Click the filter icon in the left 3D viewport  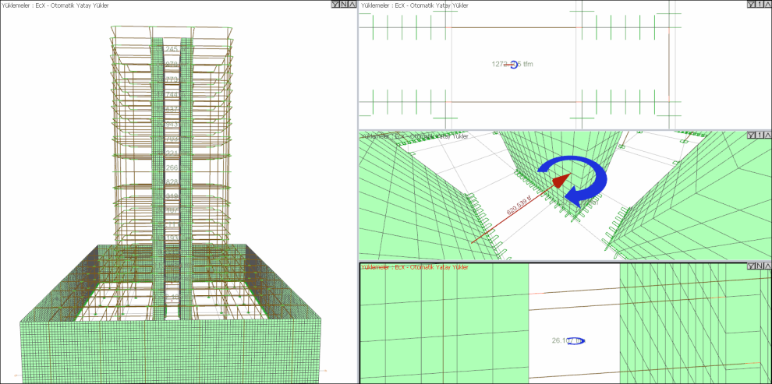coord(335,5)
